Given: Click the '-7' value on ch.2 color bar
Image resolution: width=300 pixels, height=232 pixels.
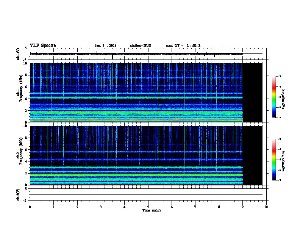Looking at the screenshot, I should coord(279,180).
